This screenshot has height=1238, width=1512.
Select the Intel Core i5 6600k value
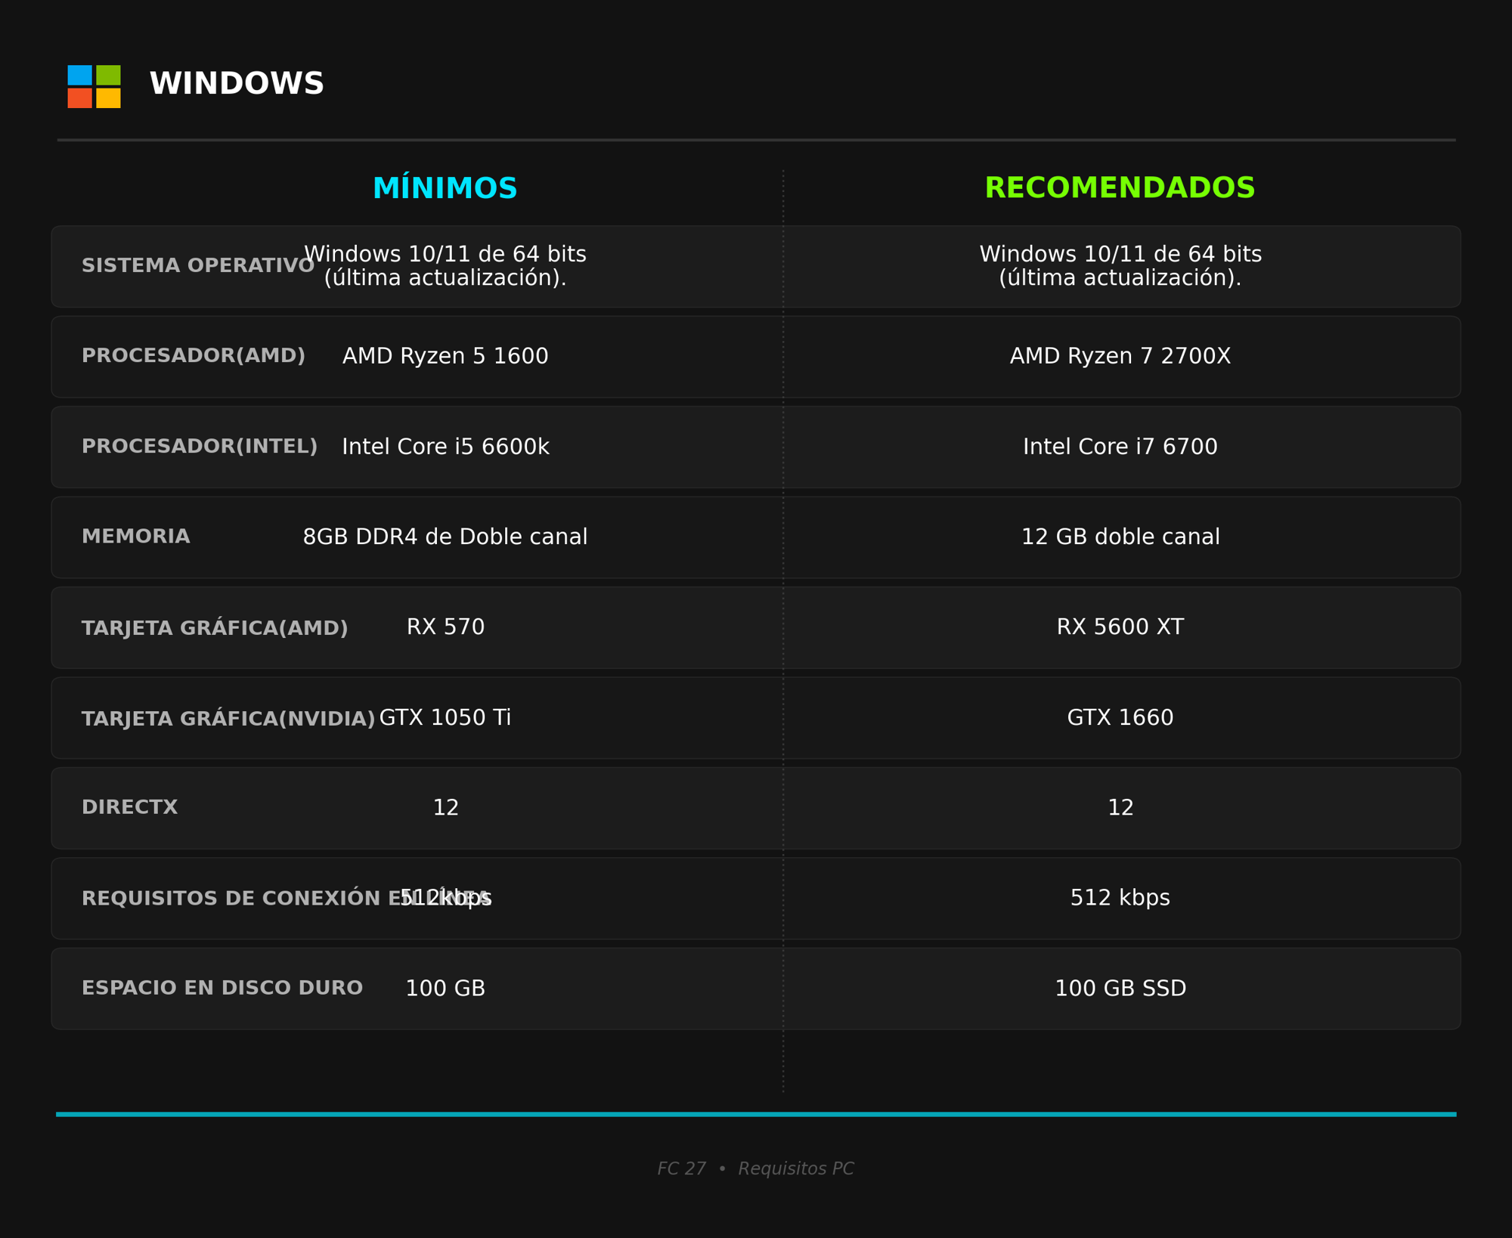click(x=445, y=447)
